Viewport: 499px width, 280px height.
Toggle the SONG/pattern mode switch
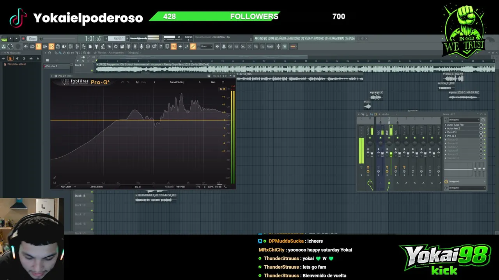pos(4,38)
